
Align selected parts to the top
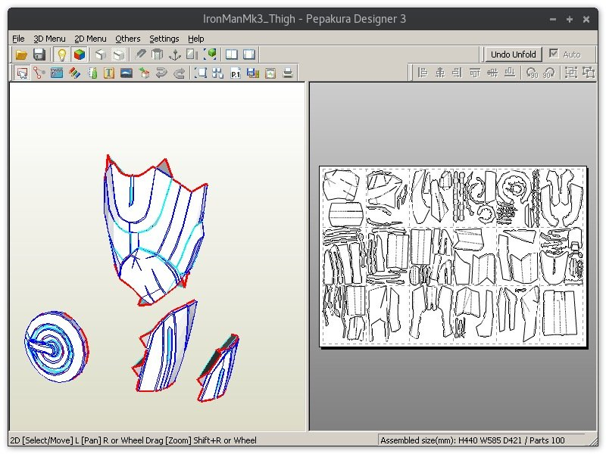pyautogui.click(x=475, y=73)
